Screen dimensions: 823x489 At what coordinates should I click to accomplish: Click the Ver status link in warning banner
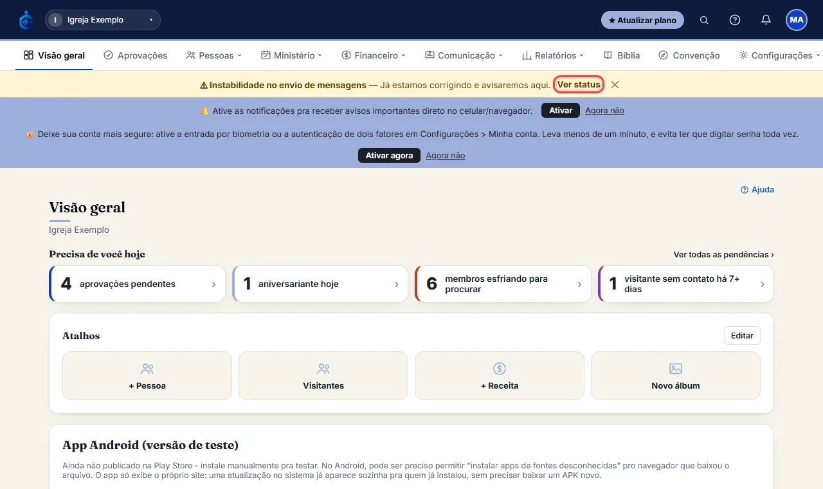coord(579,84)
